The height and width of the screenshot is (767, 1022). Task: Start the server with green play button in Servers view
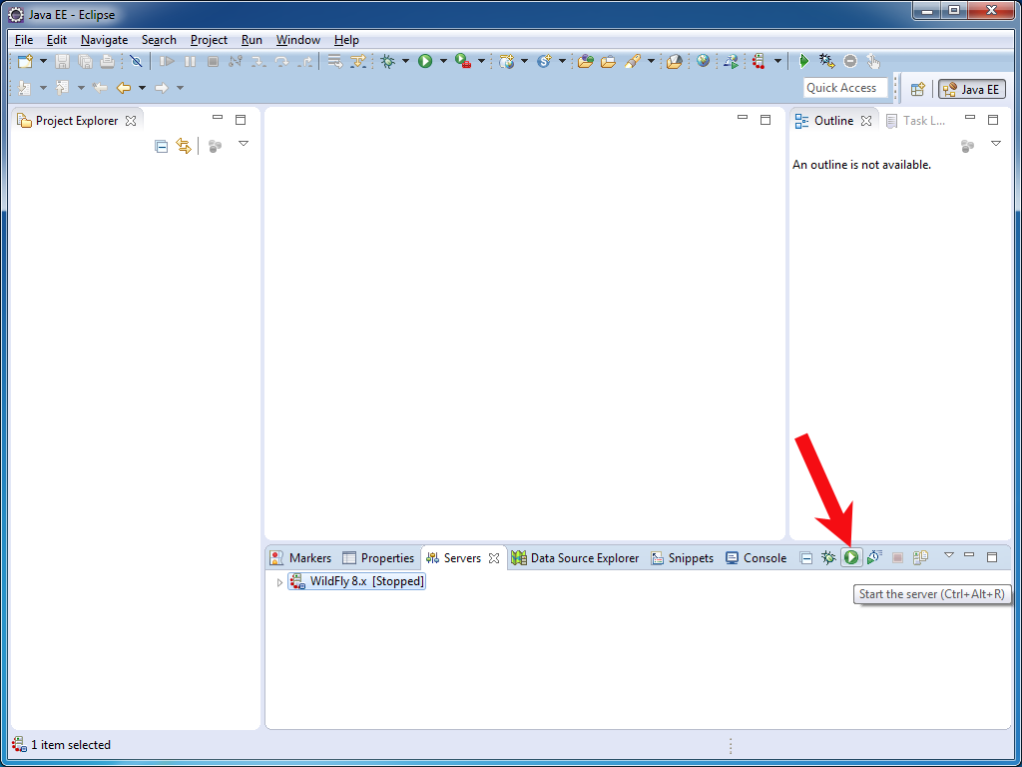pyautogui.click(x=850, y=557)
